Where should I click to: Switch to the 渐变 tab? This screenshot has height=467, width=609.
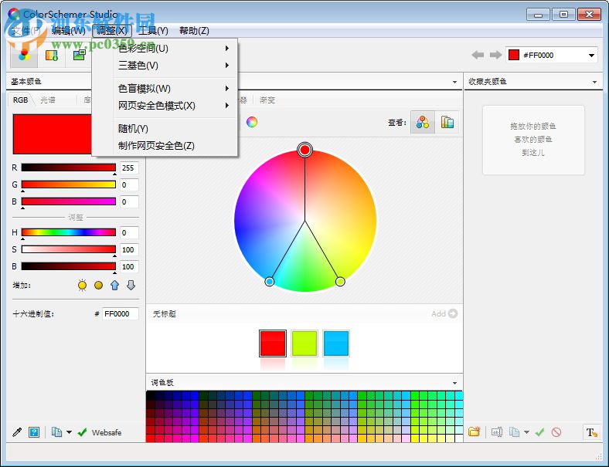tap(267, 100)
